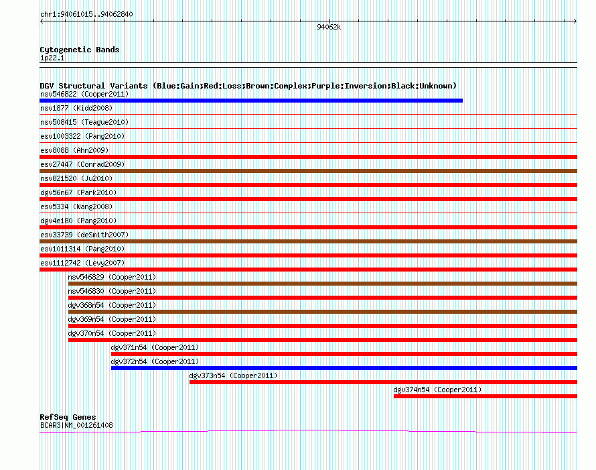Viewport: 596px width, 470px height.
Task: Open the BCAR3|NM_001261408 gene label
Action: tap(76, 425)
